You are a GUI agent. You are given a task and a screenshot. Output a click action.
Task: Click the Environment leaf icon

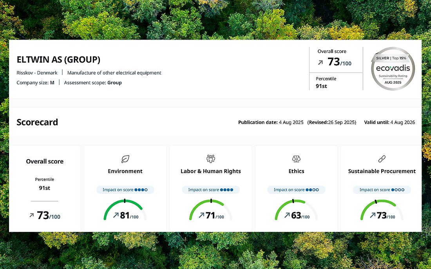(x=125, y=159)
